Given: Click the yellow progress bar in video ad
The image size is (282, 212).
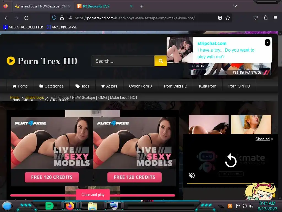Looking at the screenshot, I should click(x=231, y=183).
